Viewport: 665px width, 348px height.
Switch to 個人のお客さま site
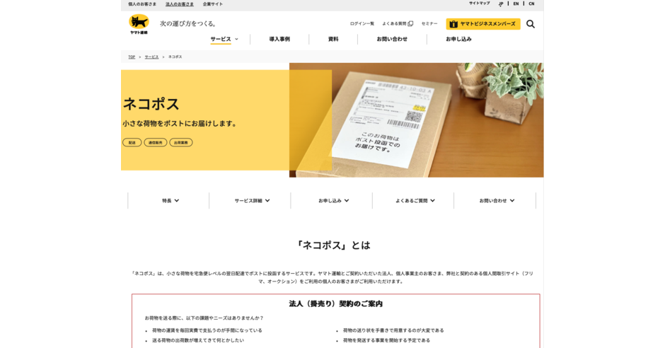[x=142, y=4]
